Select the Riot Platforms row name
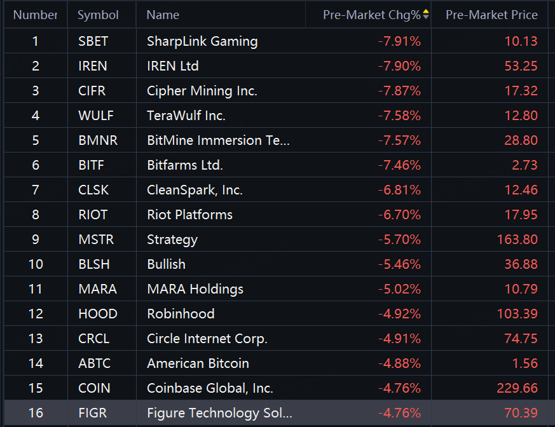The height and width of the screenshot is (427, 555). pyautogui.click(x=189, y=215)
